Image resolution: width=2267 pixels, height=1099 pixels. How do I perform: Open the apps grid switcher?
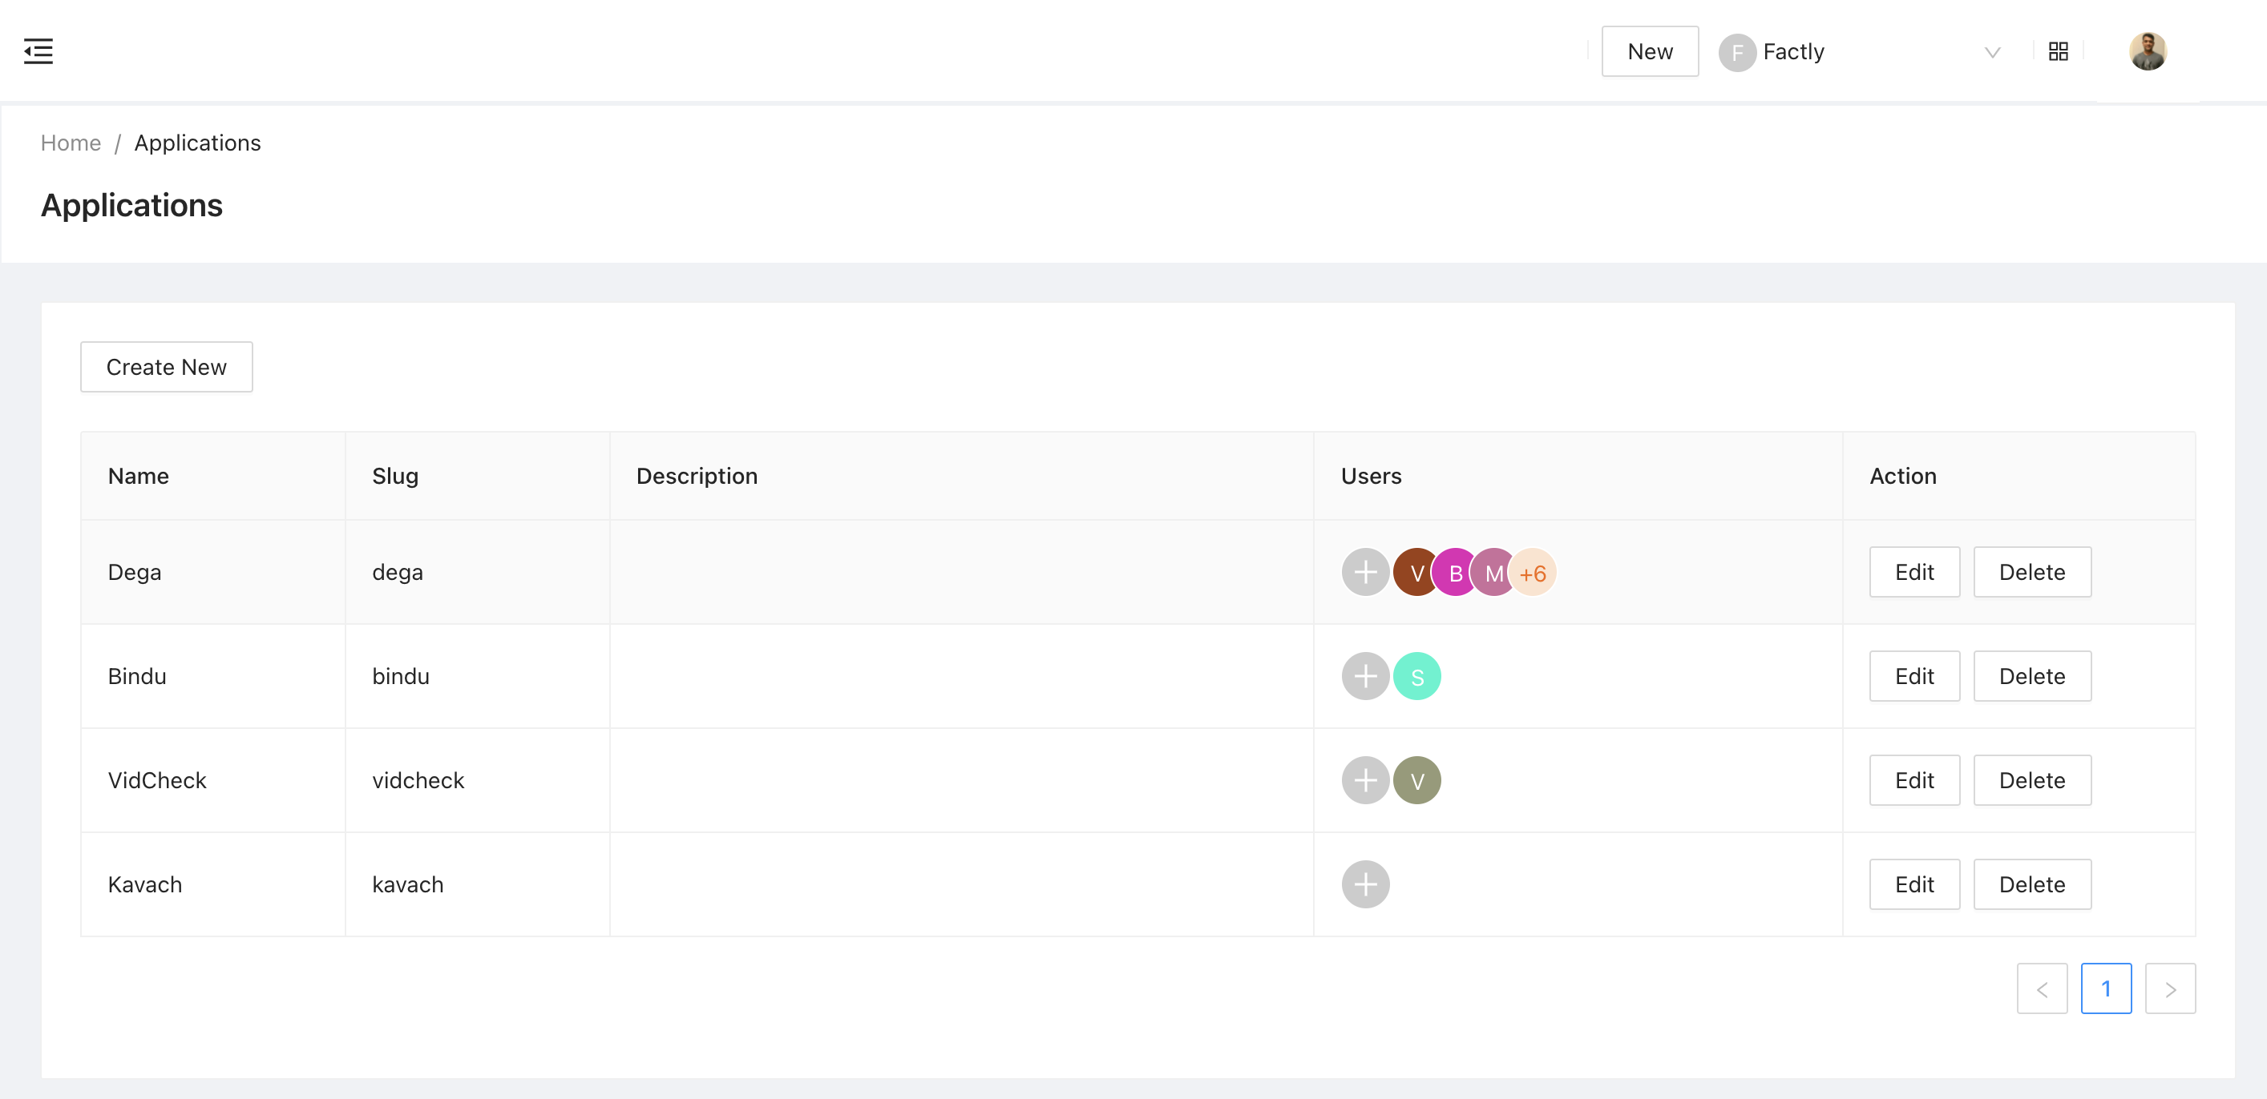2059,51
